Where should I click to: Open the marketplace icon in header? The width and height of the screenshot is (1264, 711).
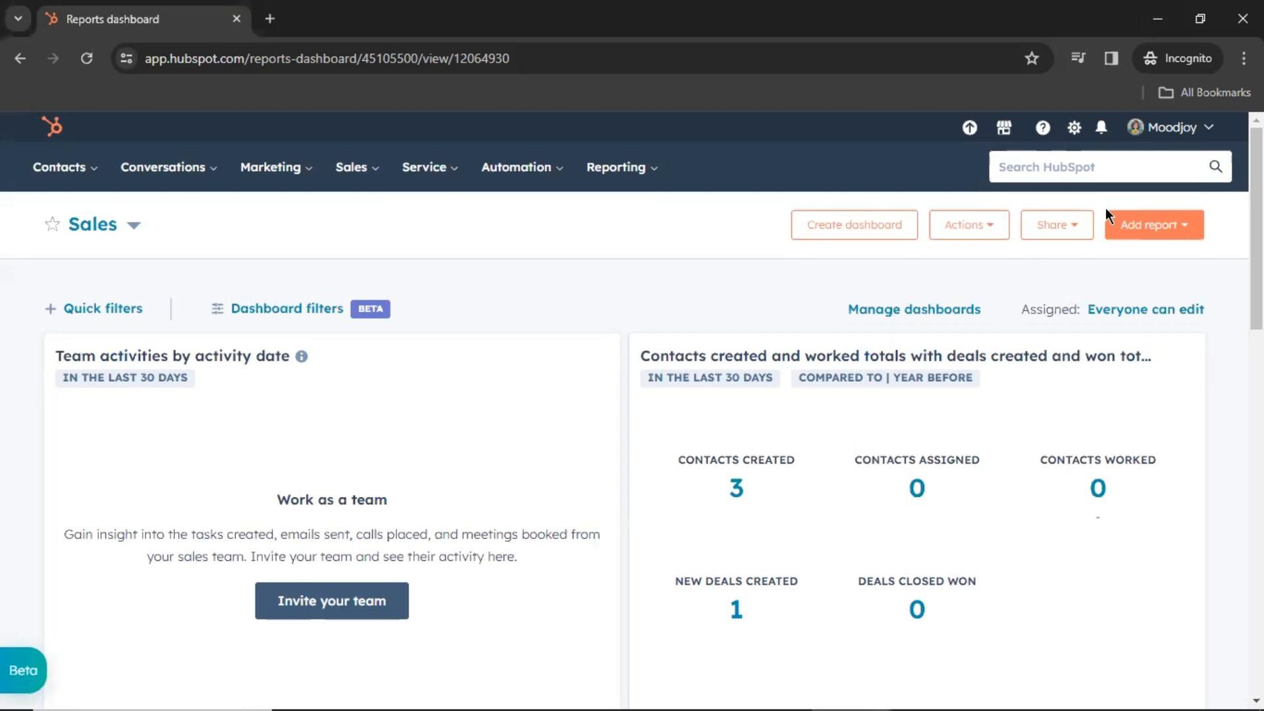pos(1003,128)
